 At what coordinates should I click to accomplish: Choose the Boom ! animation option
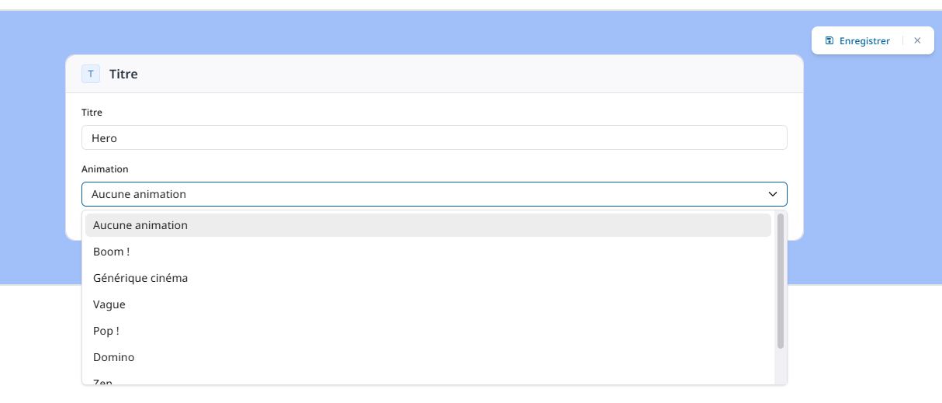click(112, 252)
